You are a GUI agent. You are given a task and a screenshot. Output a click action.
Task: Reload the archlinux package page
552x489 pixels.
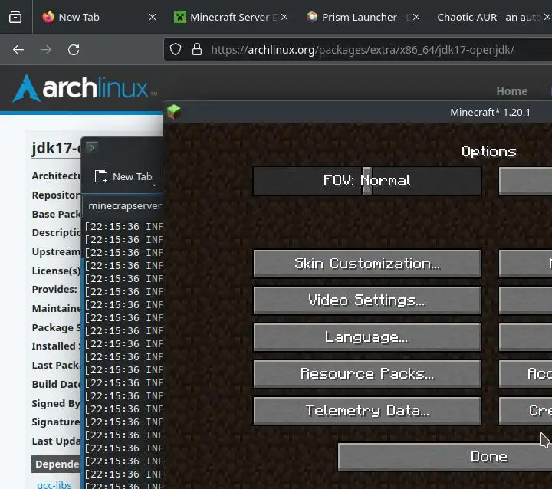pyautogui.click(x=74, y=50)
